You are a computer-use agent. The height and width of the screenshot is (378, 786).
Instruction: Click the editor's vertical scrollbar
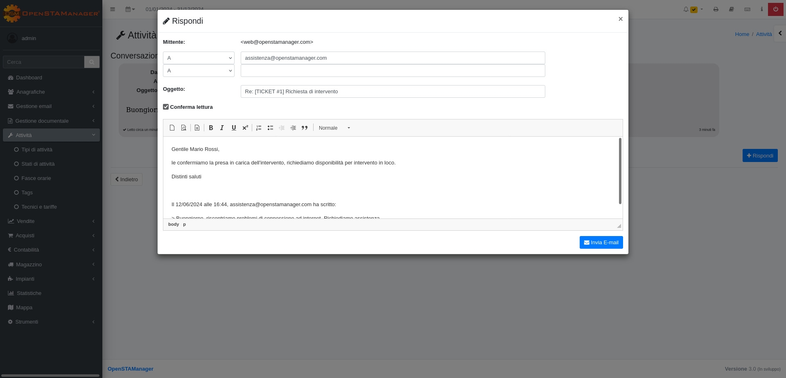click(x=620, y=171)
